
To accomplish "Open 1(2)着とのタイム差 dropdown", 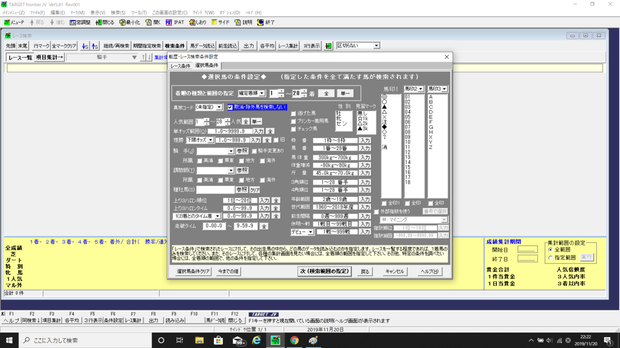I will point(218,216).
